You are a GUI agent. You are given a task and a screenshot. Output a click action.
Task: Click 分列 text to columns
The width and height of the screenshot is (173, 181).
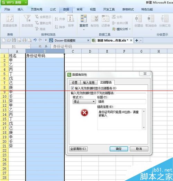pos(117,17)
